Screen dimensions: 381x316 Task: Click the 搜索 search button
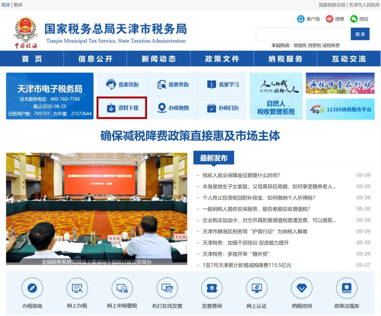[360, 34]
